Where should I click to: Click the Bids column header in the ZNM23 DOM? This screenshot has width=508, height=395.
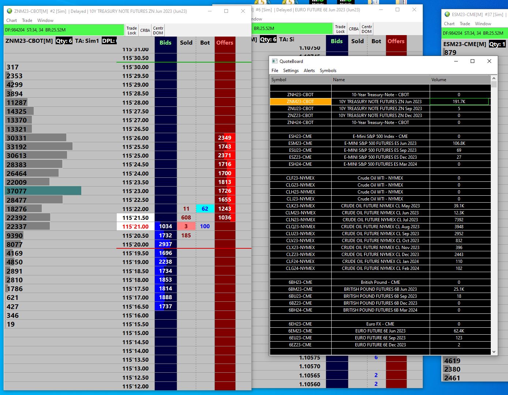(165, 43)
